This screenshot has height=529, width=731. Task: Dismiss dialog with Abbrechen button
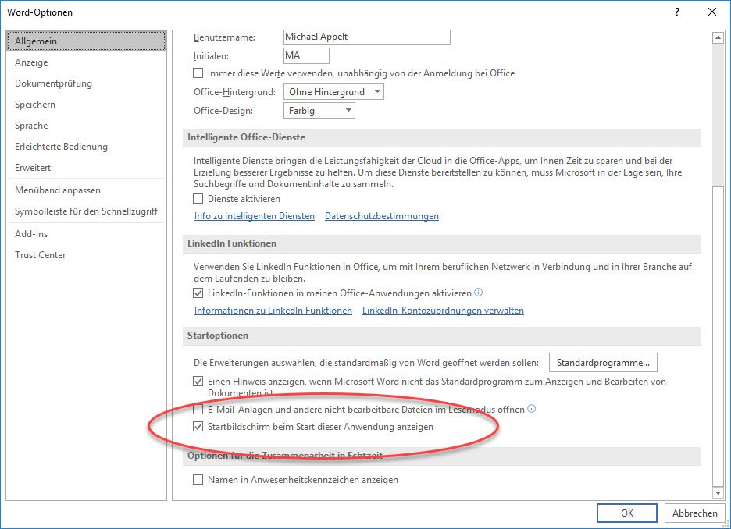click(x=694, y=513)
